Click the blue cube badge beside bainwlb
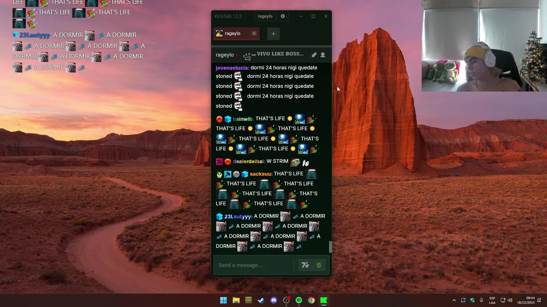The width and height of the screenshot is (547, 307). [x=228, y=119]
